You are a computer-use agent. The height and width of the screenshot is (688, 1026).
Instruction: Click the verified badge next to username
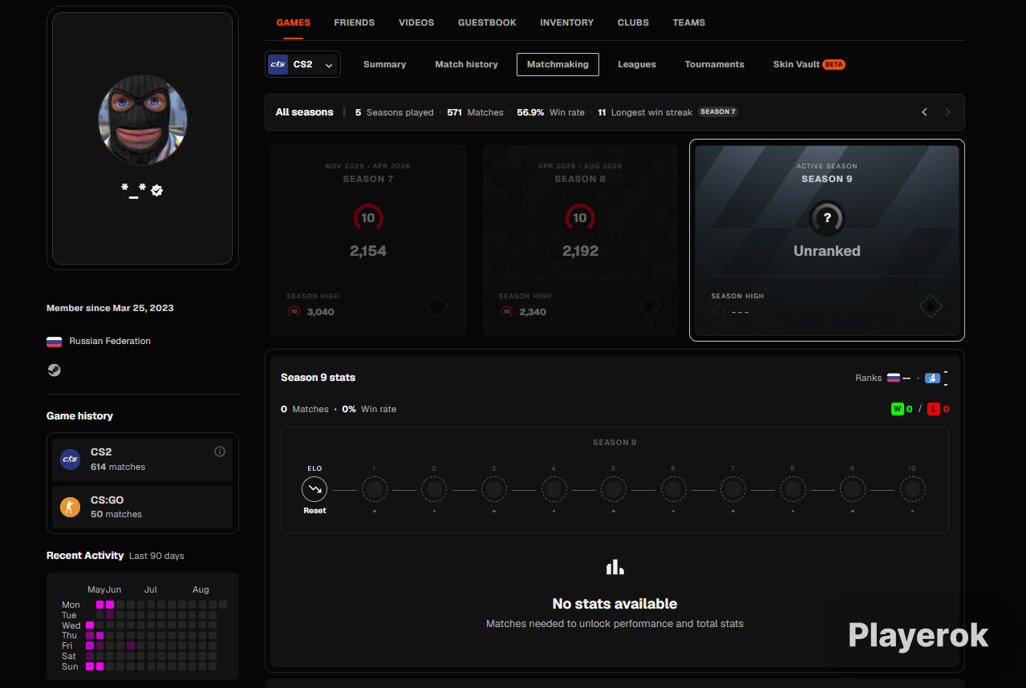tap(157, 190)
